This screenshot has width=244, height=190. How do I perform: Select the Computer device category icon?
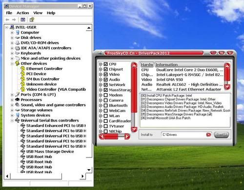pyautogui.click(x=18, y=33)
